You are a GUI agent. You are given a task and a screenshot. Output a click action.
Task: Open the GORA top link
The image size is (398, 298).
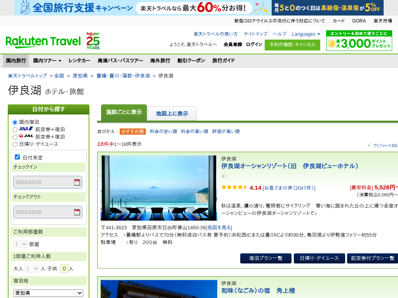[x=359, y=21]
